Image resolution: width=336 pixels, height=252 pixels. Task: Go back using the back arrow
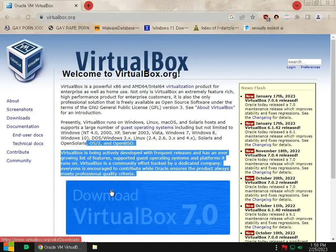pos(7,17)
